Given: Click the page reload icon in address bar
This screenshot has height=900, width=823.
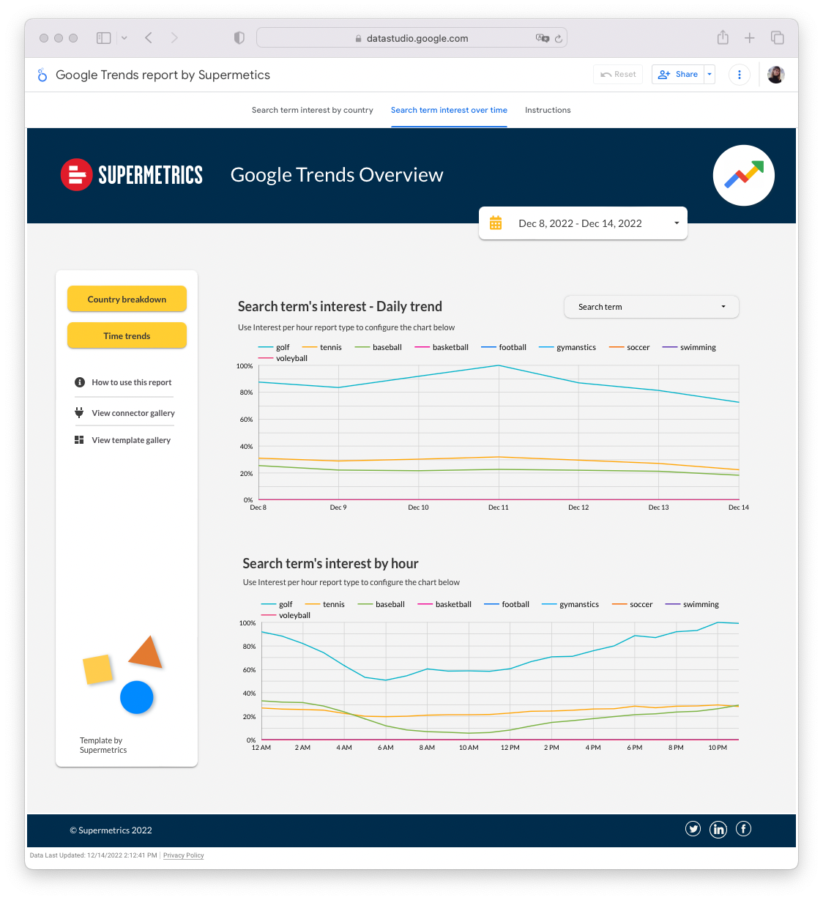Looking at the screenshot, I should click(x=559, y=39).
